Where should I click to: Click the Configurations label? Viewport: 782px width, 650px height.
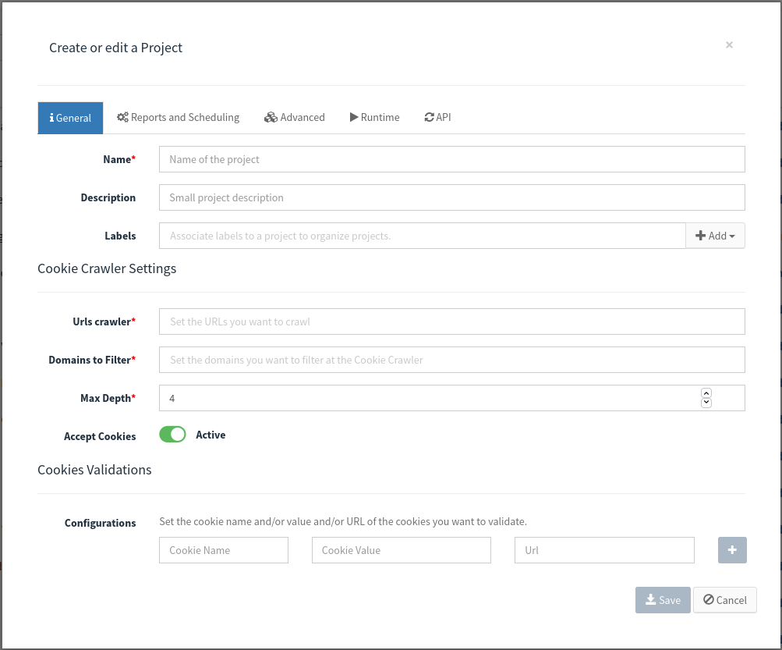point(101,523)
